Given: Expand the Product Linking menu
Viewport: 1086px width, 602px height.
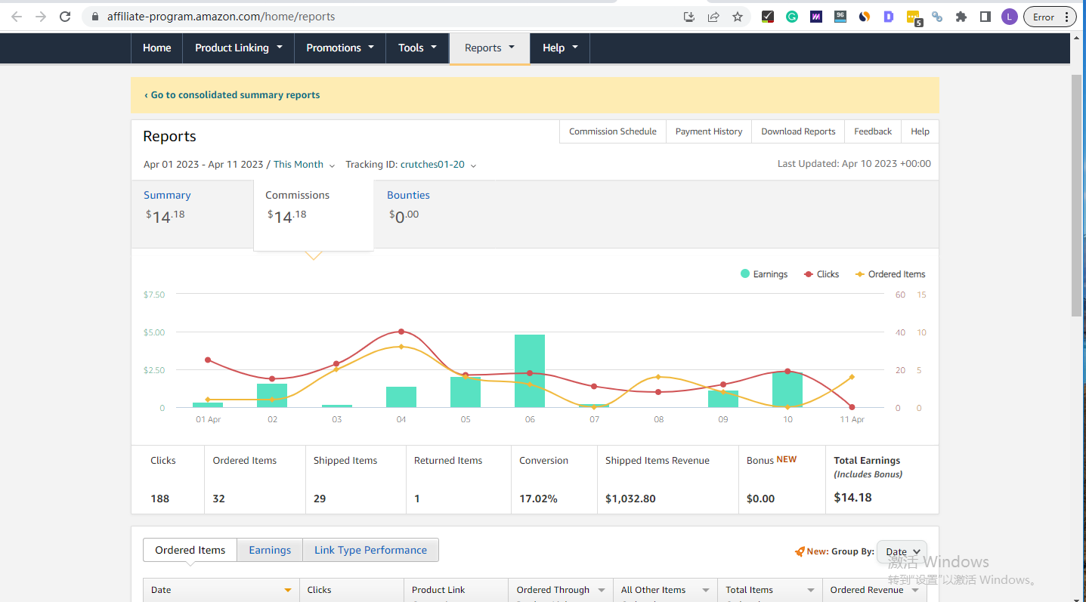Looking at the screenshot, I should [x=239, y=48].
